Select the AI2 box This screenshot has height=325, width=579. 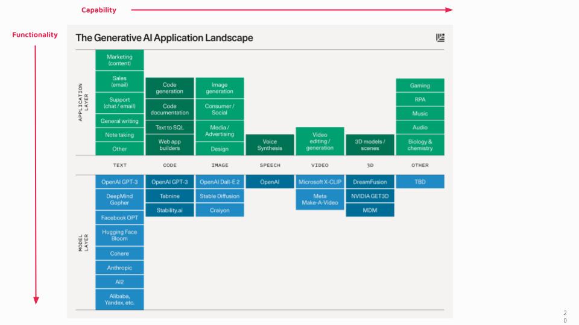pos(119,282)
